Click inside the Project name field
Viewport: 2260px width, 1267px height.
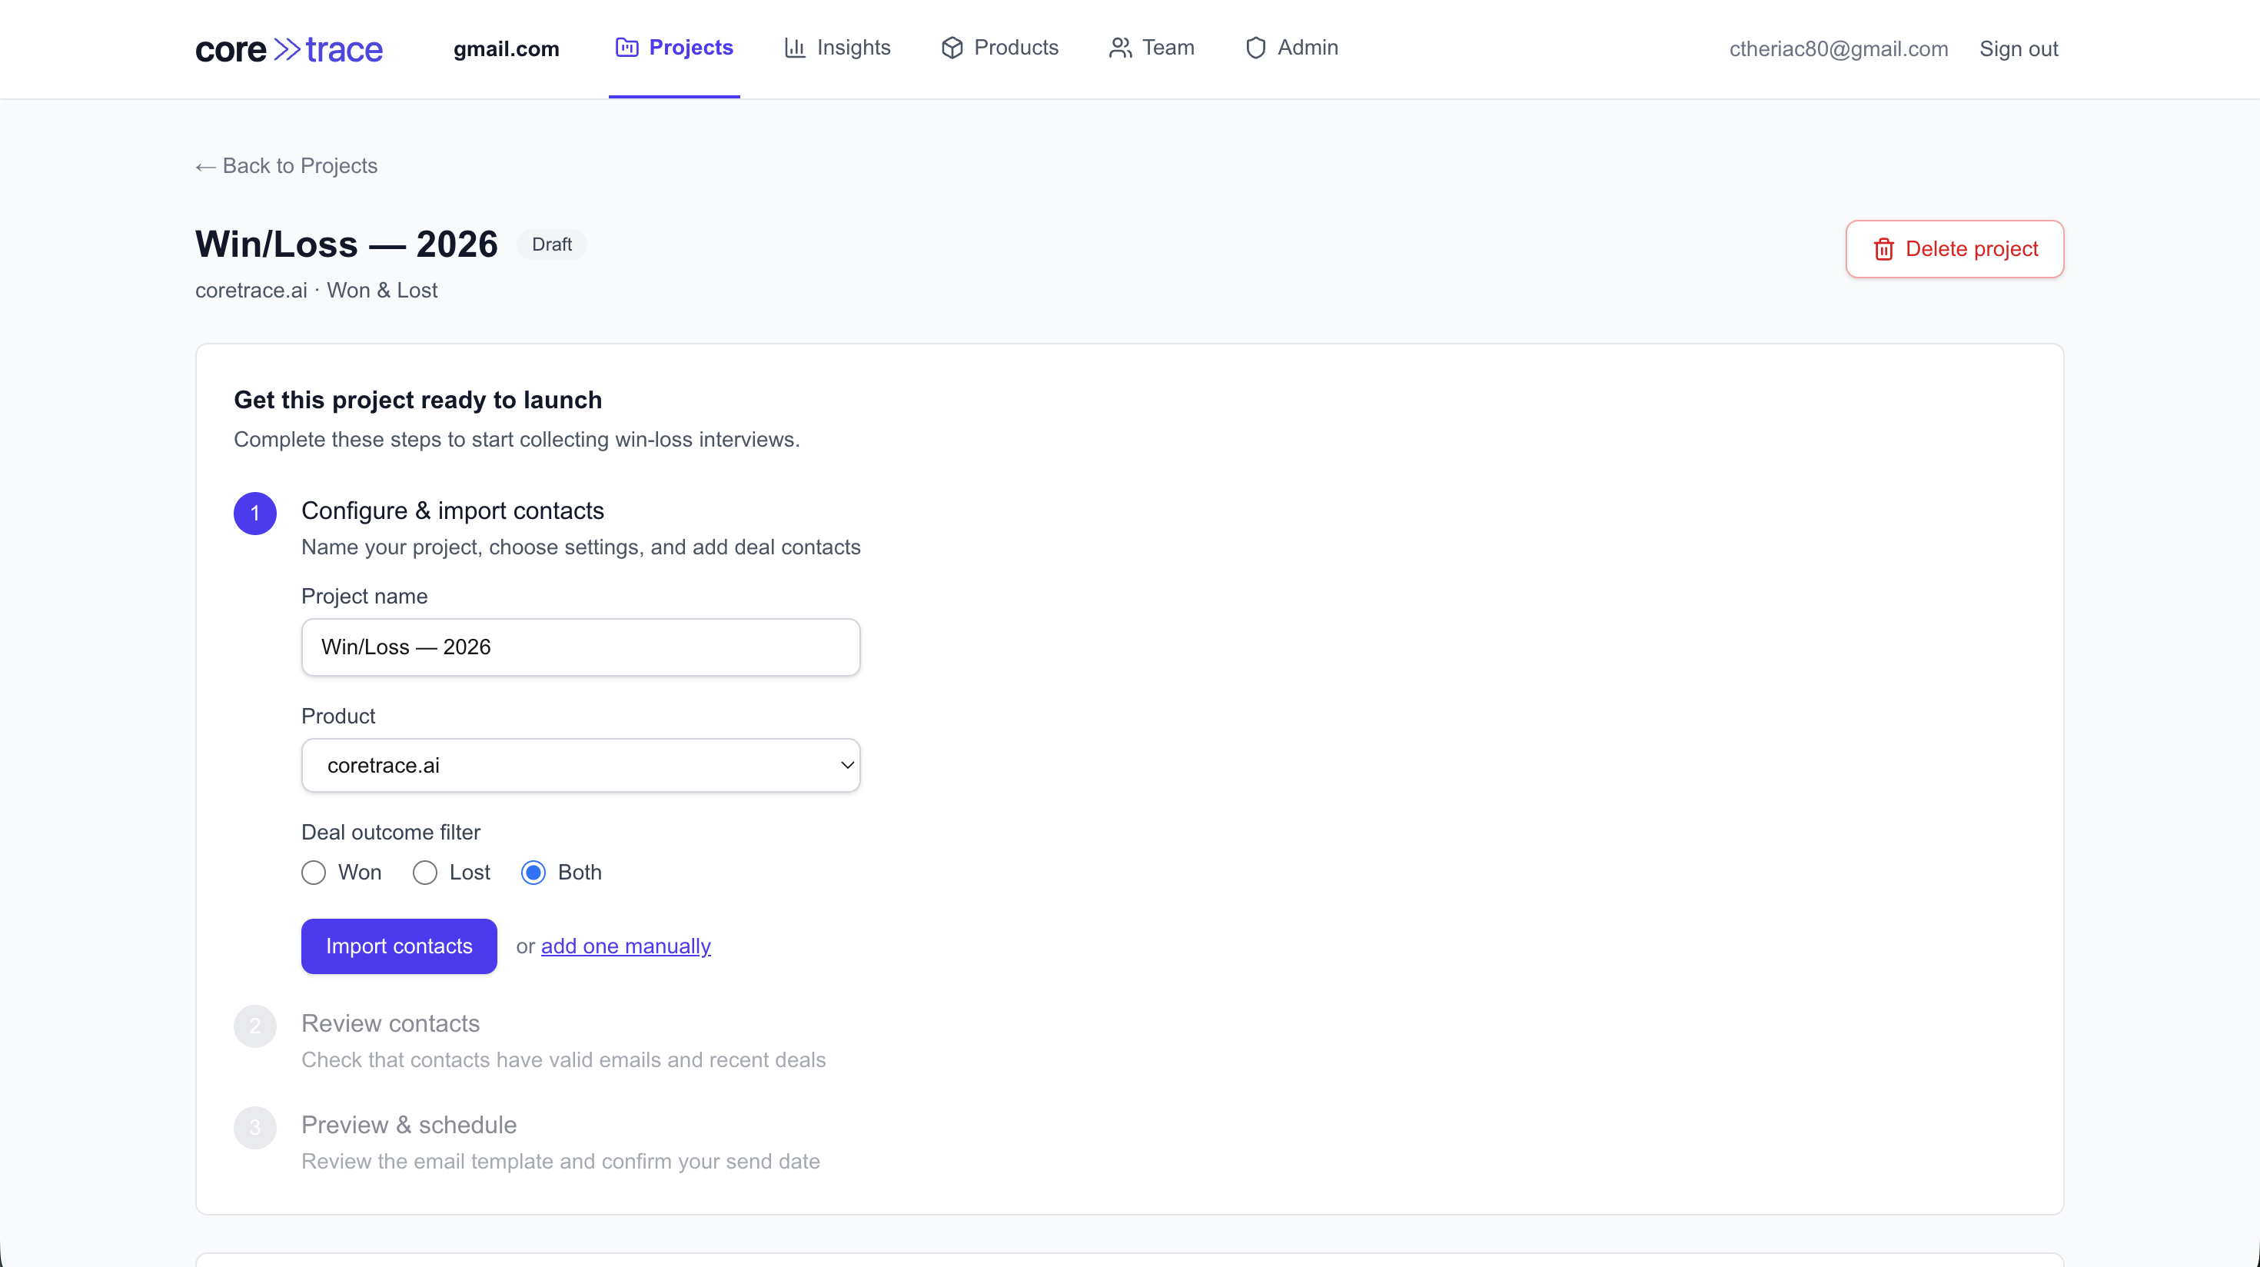point(580,647)
